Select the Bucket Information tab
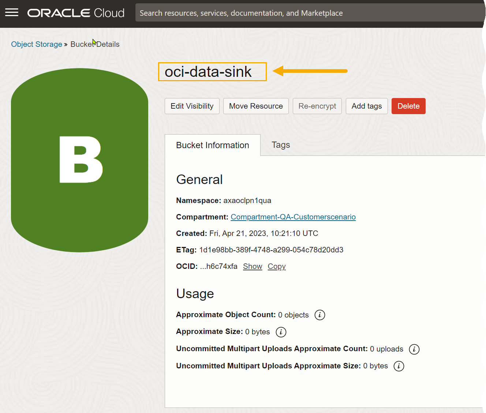 point(212,145)
